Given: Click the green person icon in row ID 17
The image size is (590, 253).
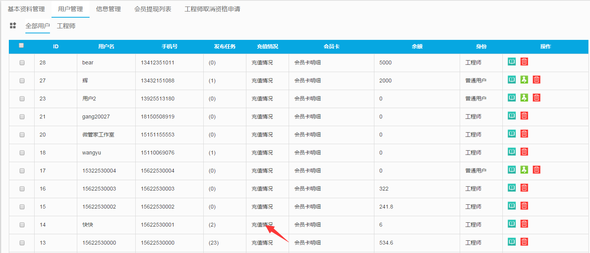Looking at the screenshot, I should pyautogui.click(x=524, y=170).
